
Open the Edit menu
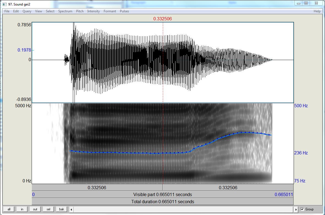(16, 11)
